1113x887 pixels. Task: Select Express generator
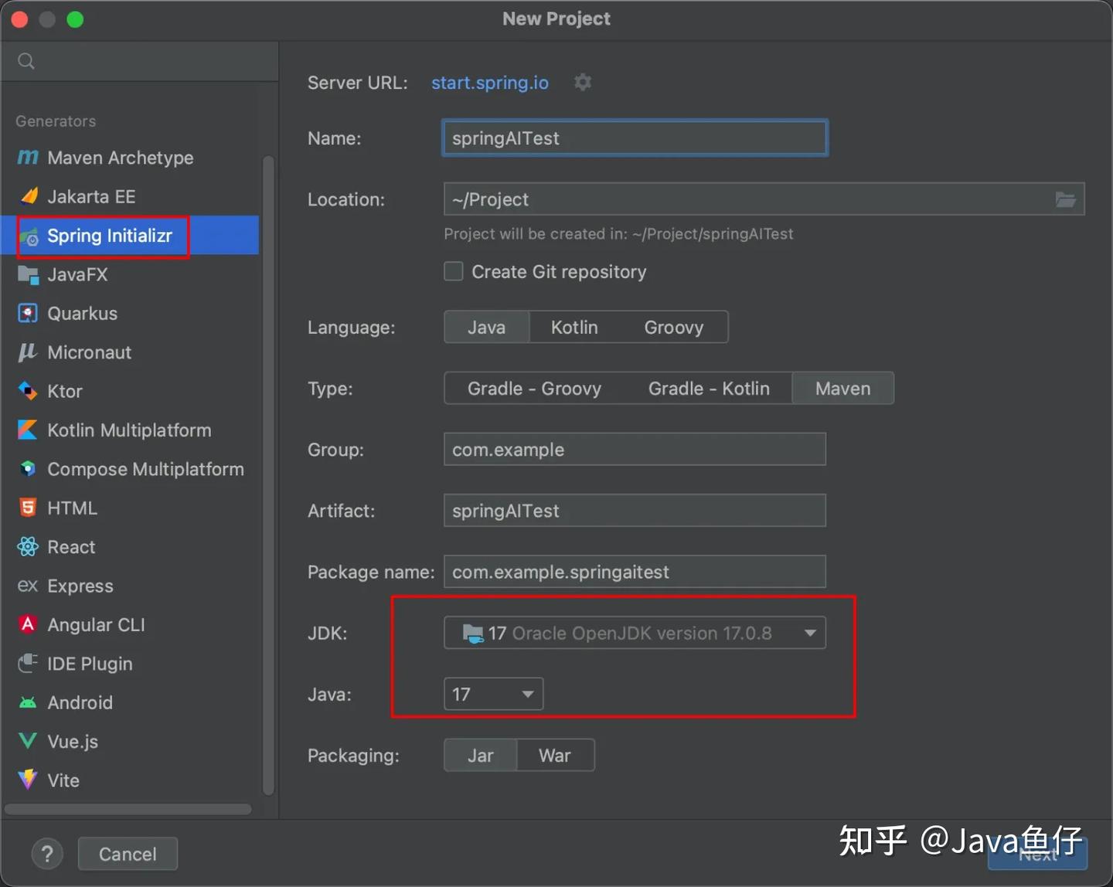130,586
